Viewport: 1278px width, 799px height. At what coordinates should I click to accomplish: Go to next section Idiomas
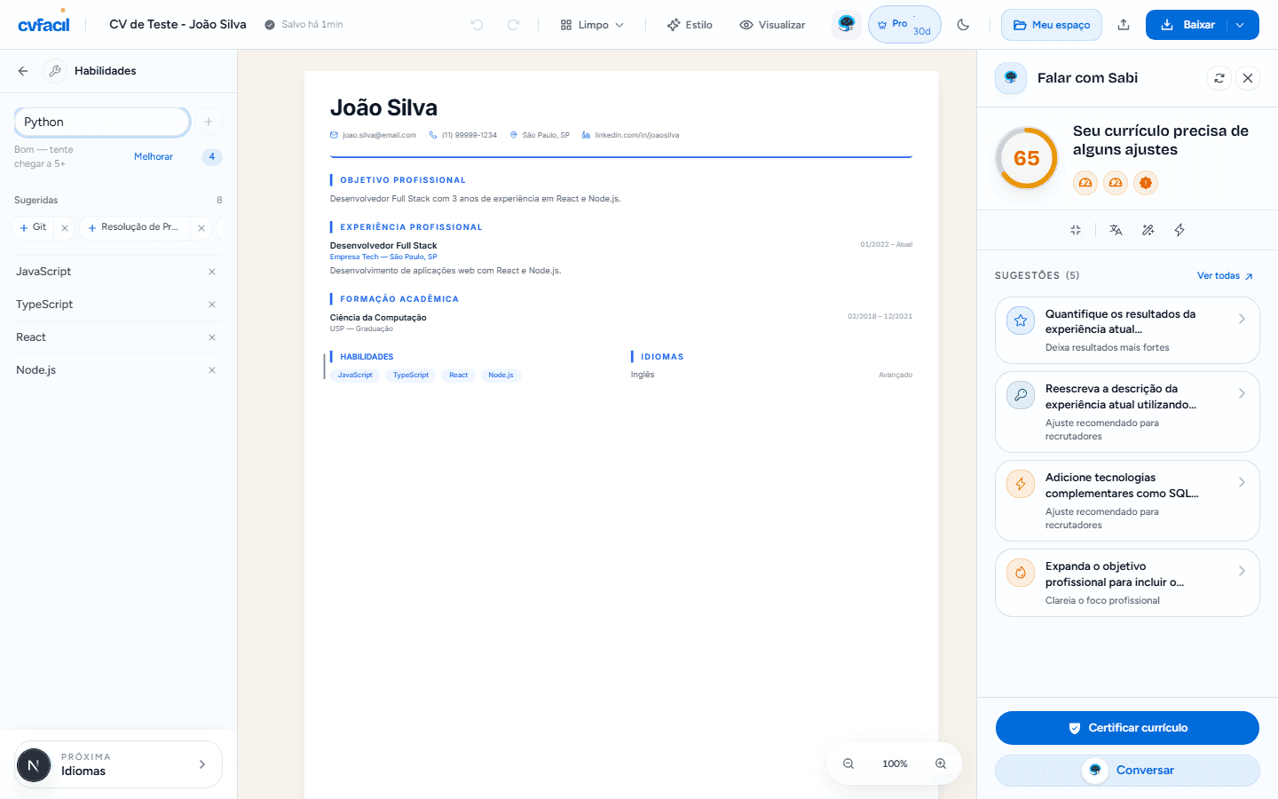click(x=118, y=764)
